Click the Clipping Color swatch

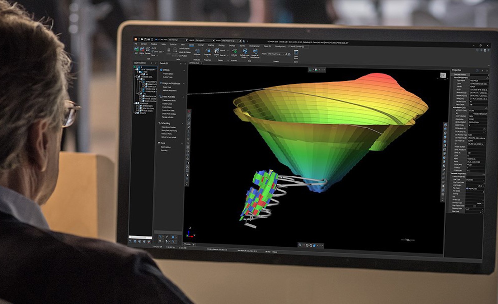pos(467,209)
